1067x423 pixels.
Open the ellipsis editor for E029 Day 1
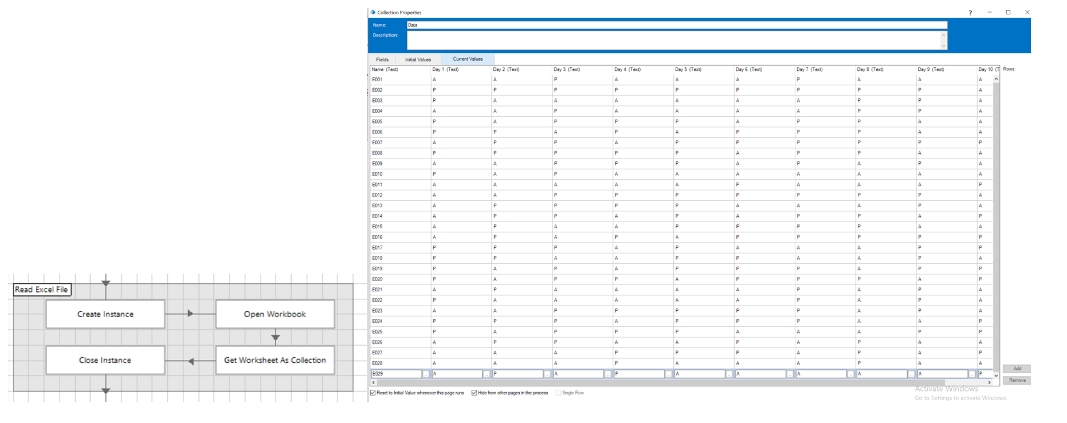(487, 374)
